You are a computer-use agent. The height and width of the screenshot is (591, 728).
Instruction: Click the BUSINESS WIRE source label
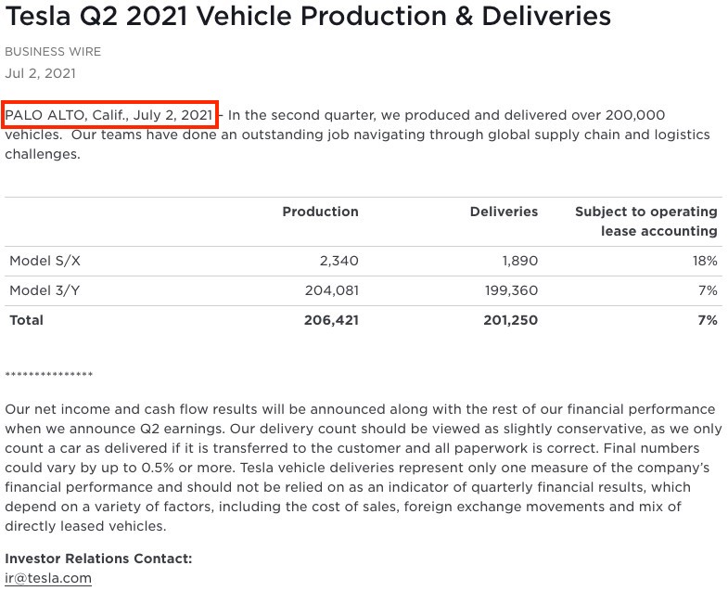tap(53, 52)
